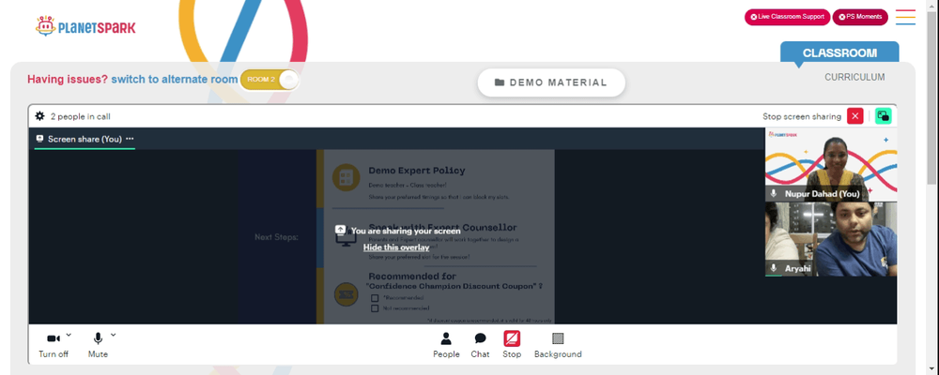Click microphone icon beside Nupur Dahad
This screenshot has height=375, width=939.
coord(774,194)
